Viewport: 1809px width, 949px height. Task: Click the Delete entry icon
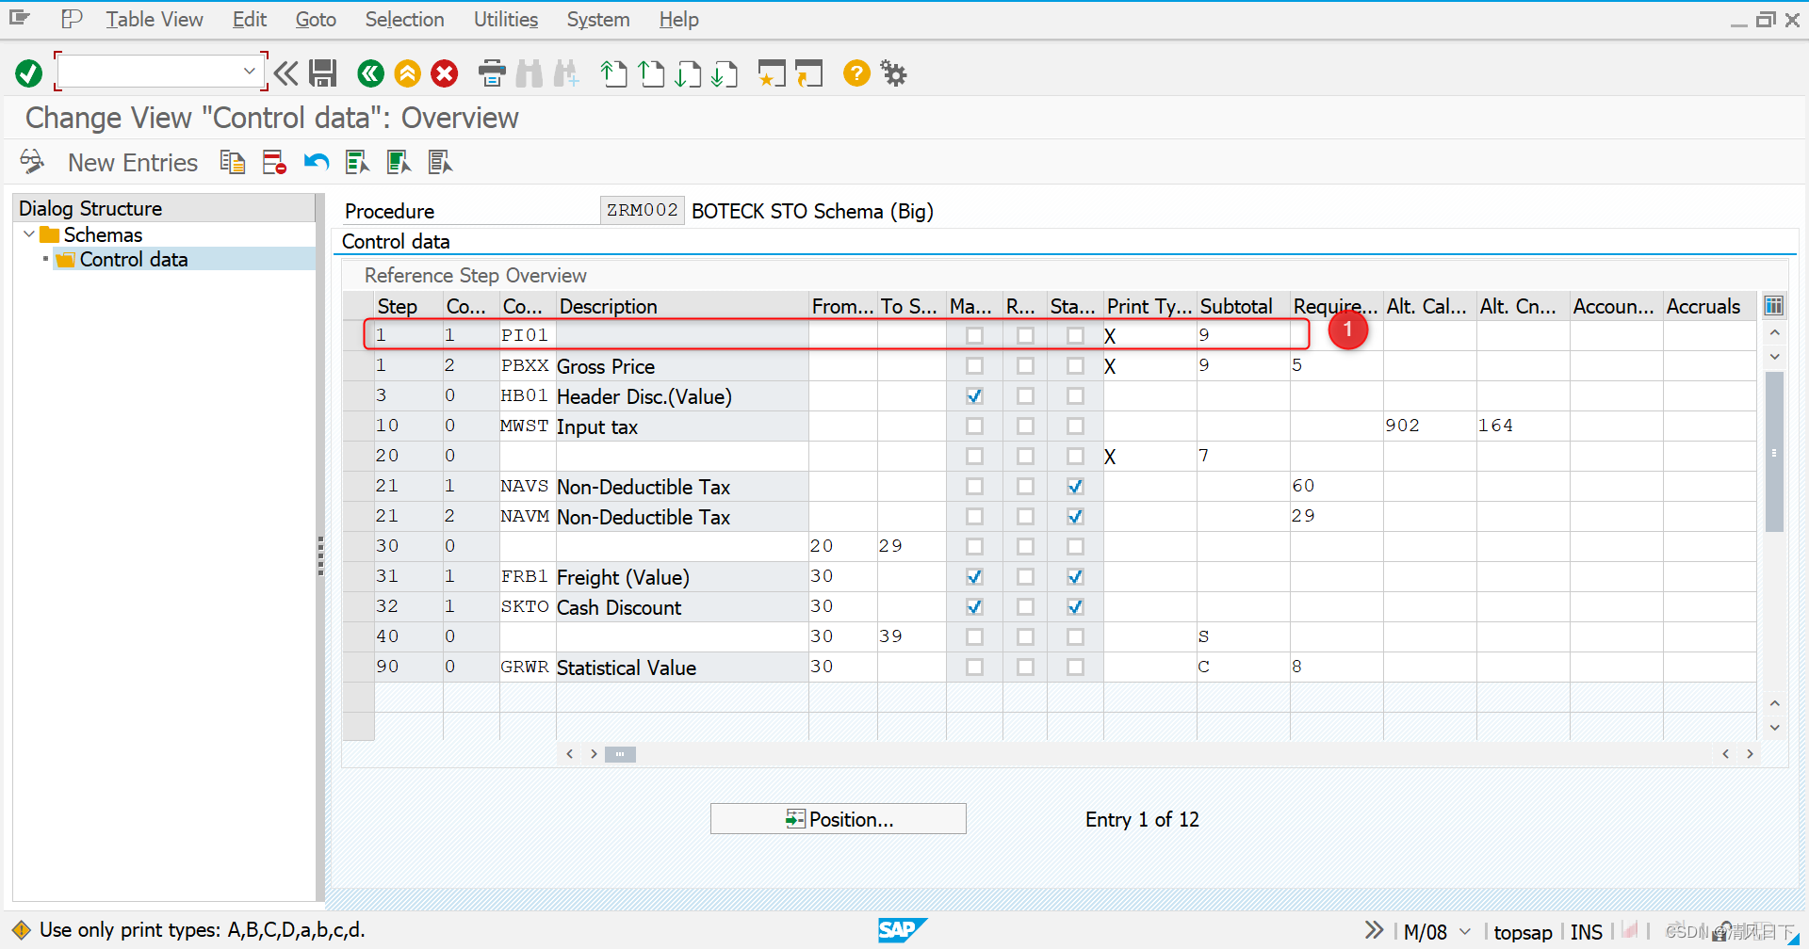(x=273, y=161)
